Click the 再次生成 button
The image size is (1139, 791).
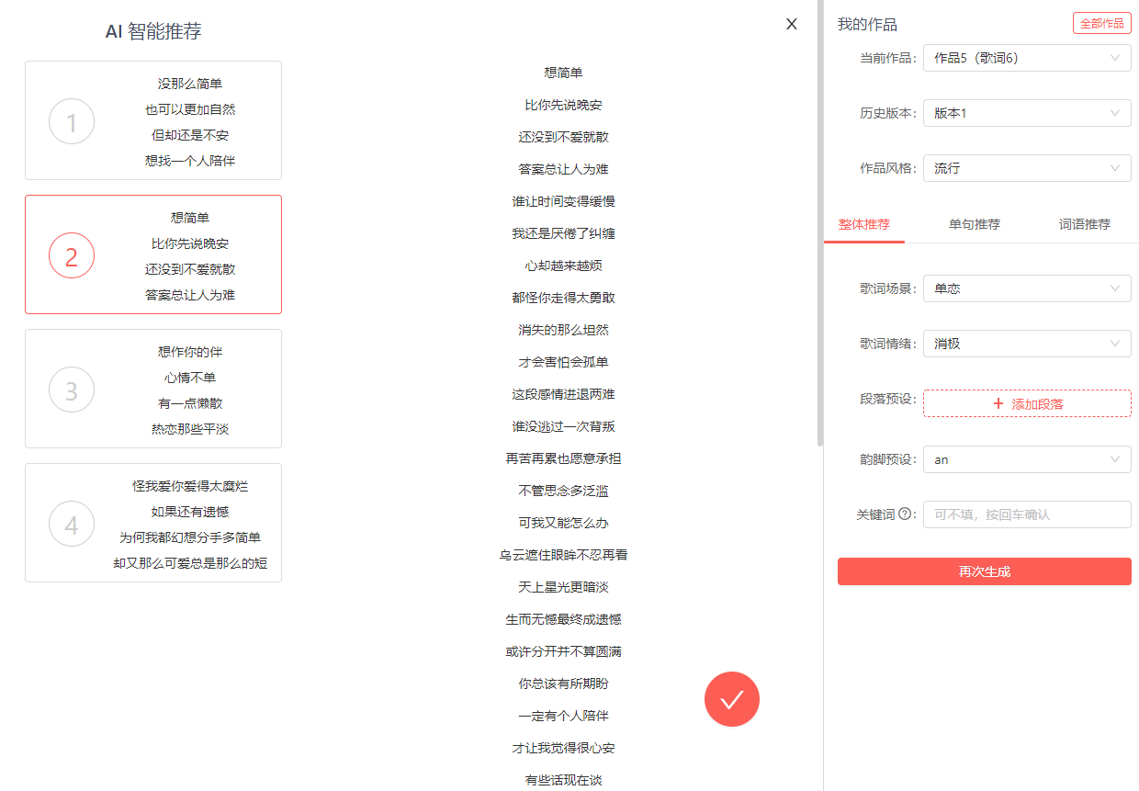coord(984,571)
